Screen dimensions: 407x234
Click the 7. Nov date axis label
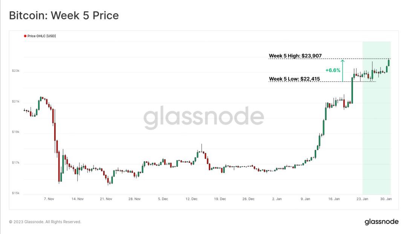coord(49,199)
